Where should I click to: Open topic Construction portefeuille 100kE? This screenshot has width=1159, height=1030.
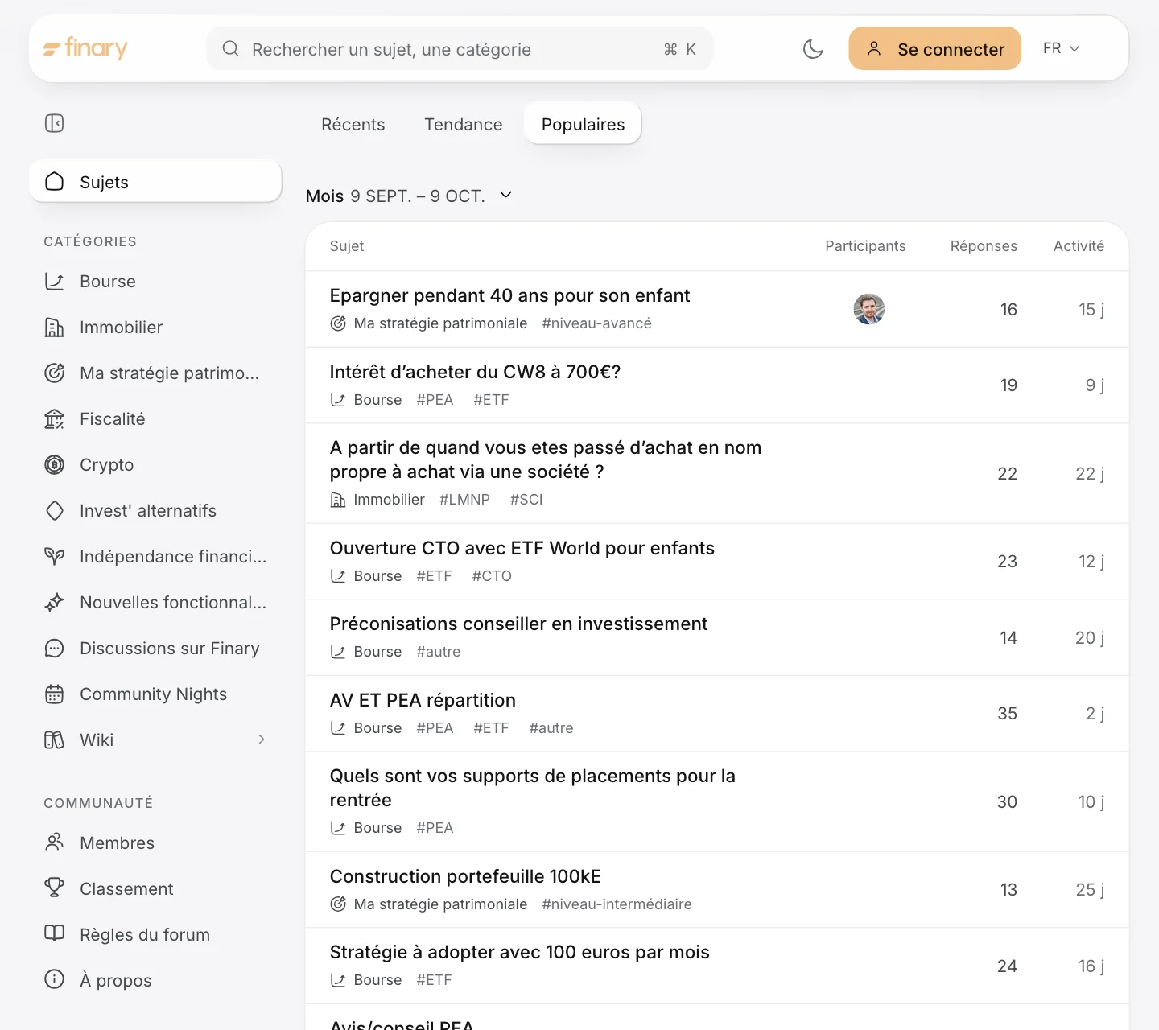coord(465,876)
